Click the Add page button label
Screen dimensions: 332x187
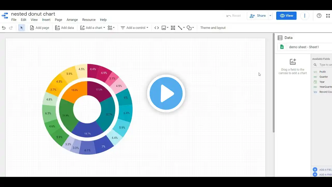(42, 28)
